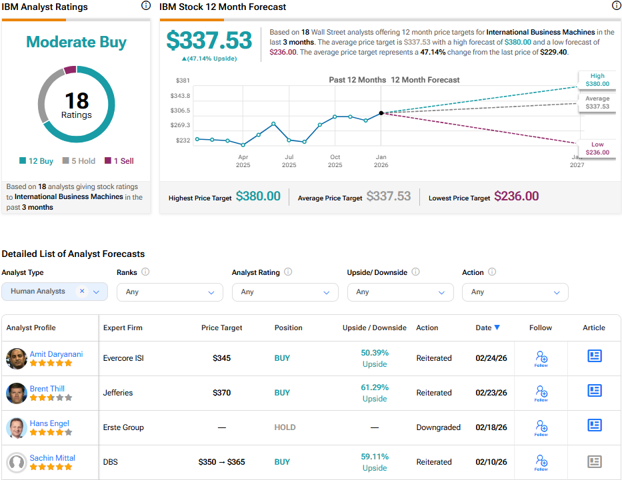Open the Evercore ISI article icon
The height and width of the screenshot is (480, 622).
(x=594, y=357)
